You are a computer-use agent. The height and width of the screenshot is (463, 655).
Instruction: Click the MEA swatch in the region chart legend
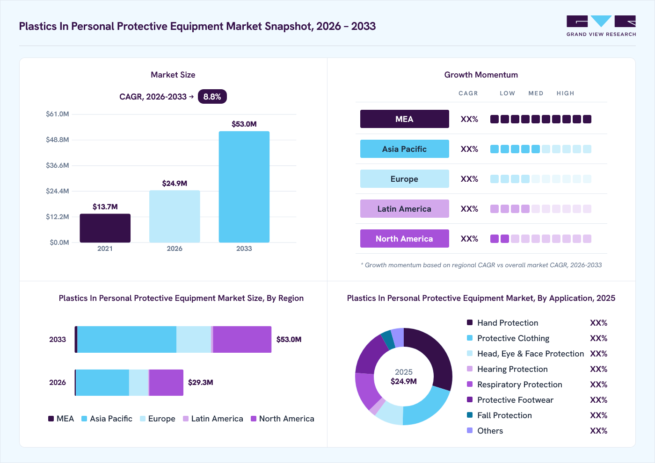pos(51,419)
